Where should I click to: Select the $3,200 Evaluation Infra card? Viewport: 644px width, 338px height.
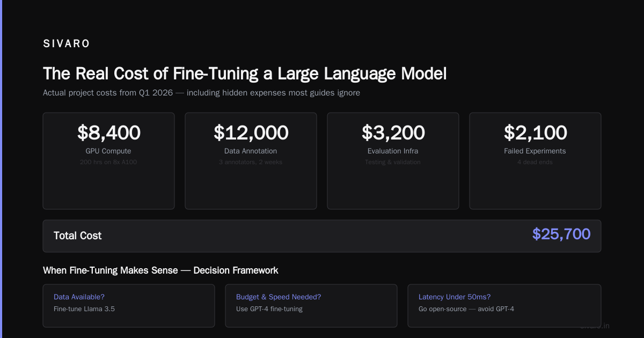(393, 161)
